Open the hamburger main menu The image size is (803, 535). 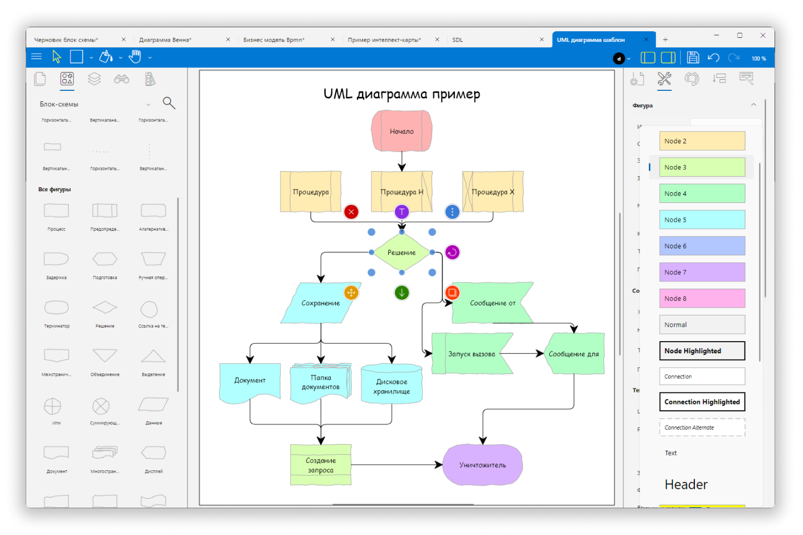tap(37, 56)
